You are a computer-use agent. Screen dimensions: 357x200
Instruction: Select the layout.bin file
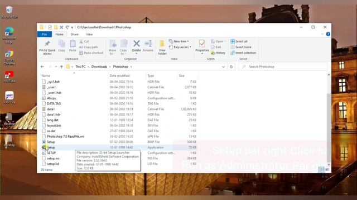(119, 126)
